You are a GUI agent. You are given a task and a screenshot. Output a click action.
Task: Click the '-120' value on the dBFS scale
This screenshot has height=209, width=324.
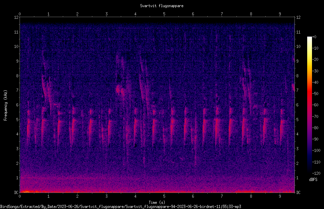point(316,173)
